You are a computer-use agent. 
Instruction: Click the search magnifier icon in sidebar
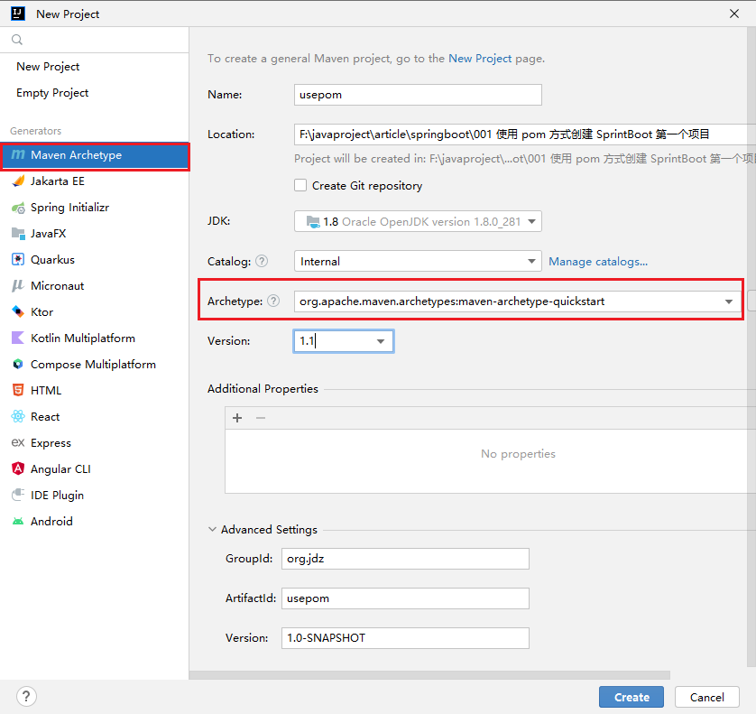[x=17, y=40]
